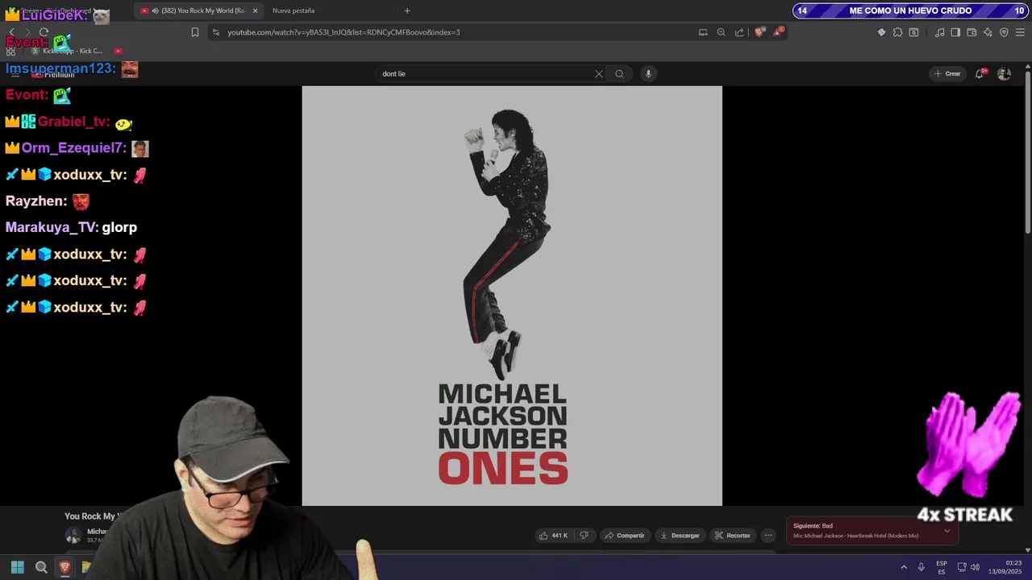
Task: Toggle the browser sidebar panel
Action: pos(955,32)
